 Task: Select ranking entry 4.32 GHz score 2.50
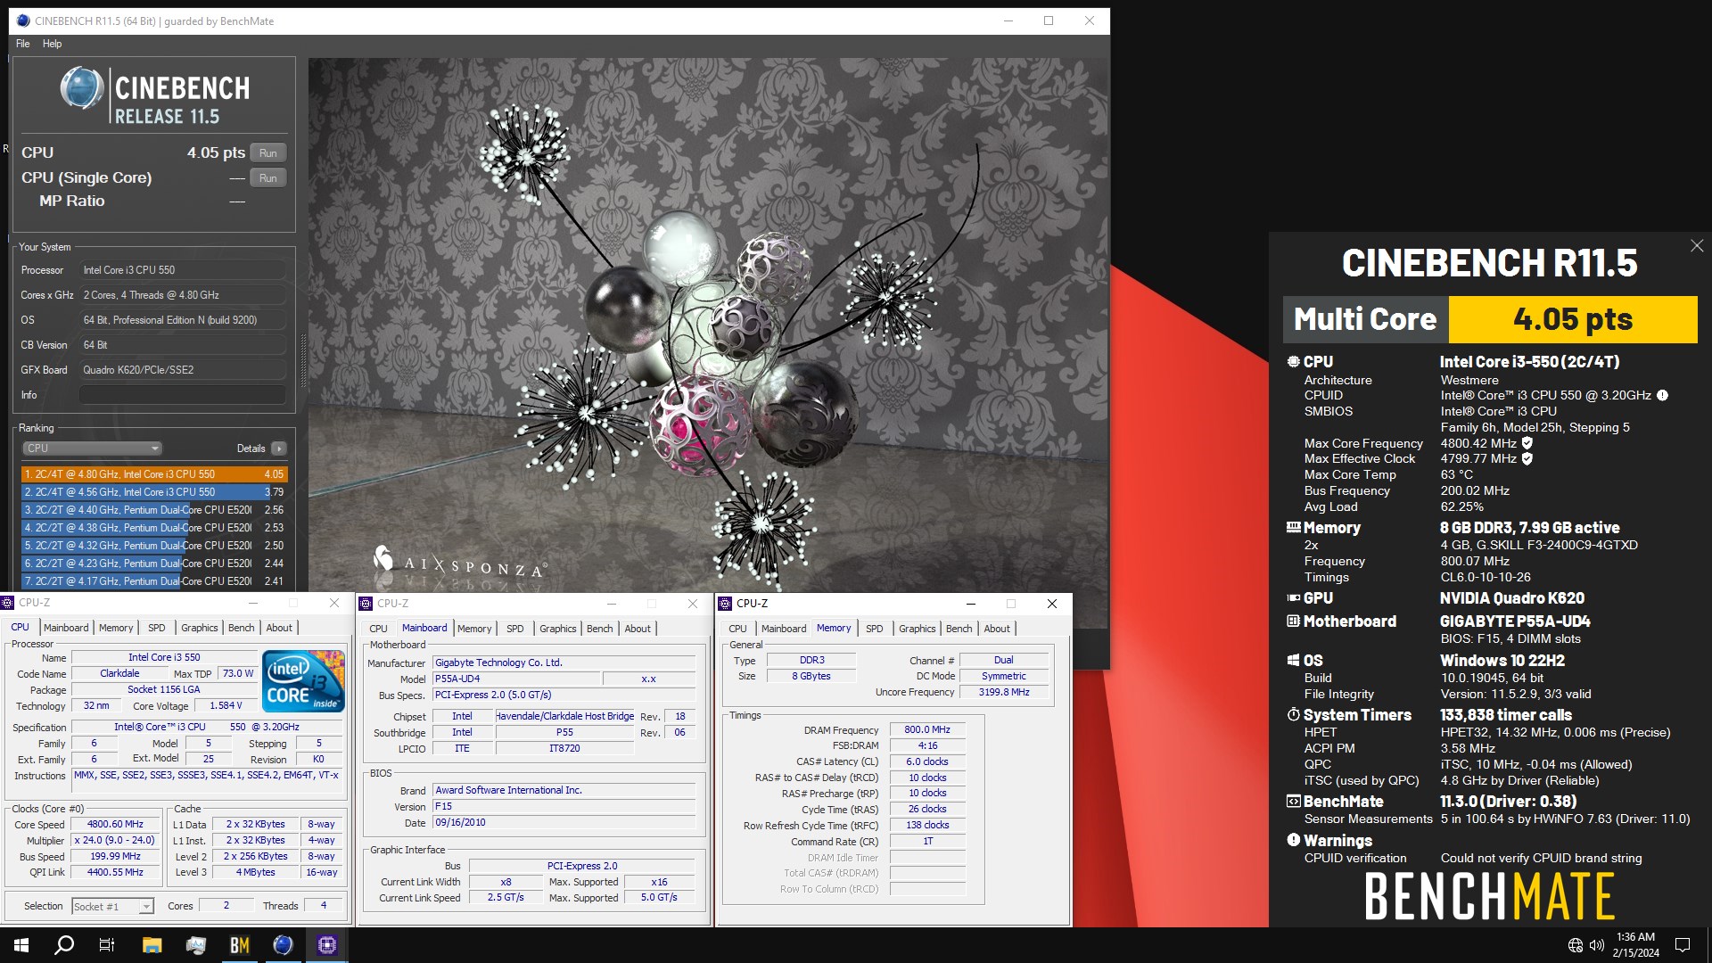154,546
